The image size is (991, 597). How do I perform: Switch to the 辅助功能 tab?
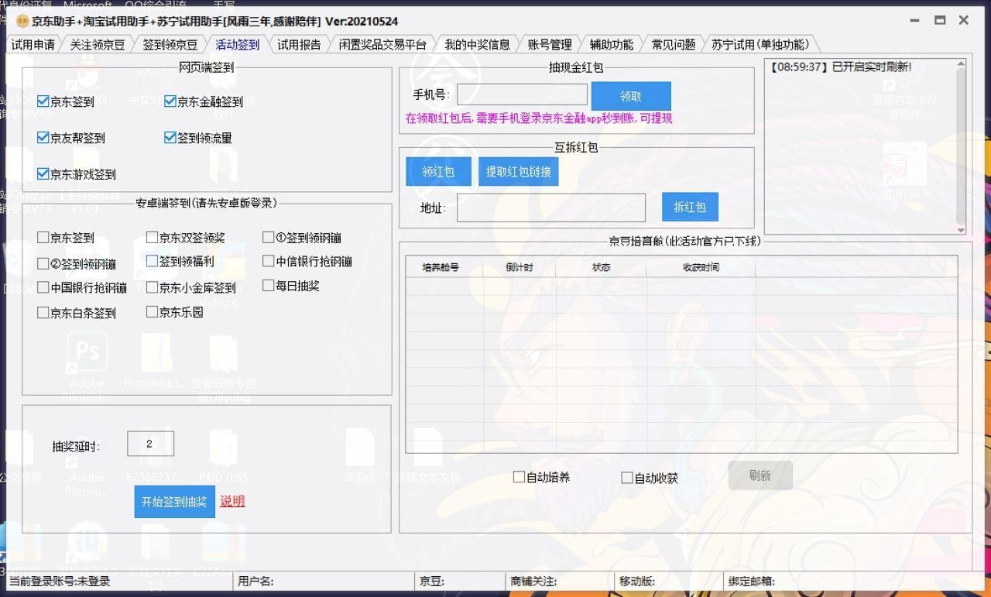click(x=612, y=45)
